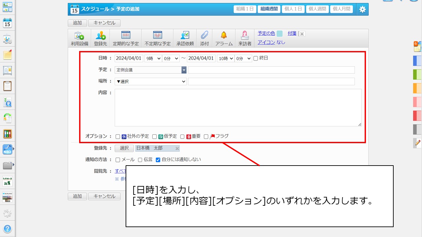Expand the 場所 ▼選択 dropdown
Image resolution: width=422 pixels, height=237 pixels.
(x=151, y=82)
